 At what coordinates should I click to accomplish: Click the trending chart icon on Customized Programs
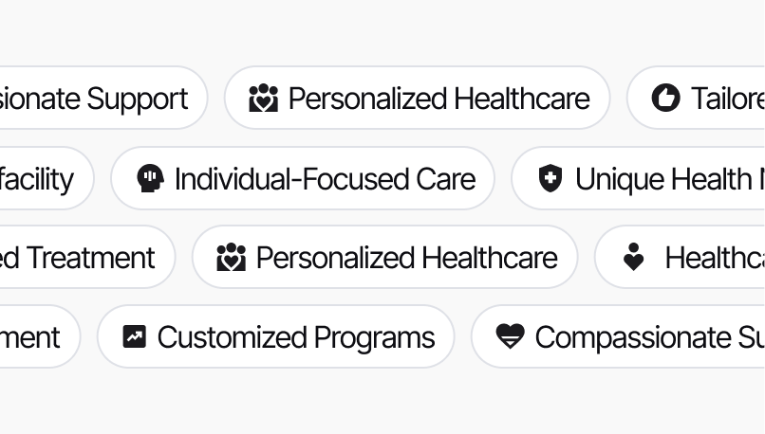pos(135,337)
